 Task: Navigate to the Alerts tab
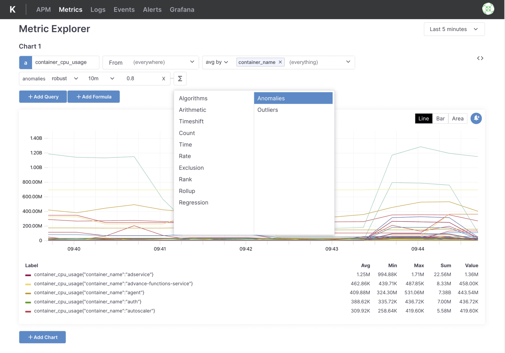tap(152, 10)
